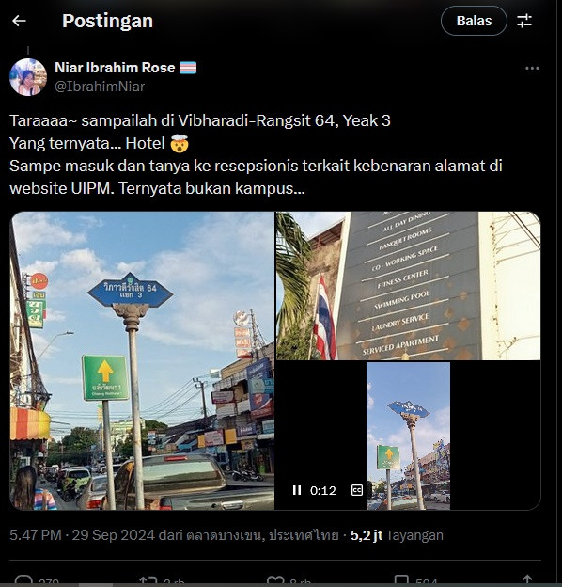The width and height of the screenshot is (562, 587).
Task: Click the Balas button
Action: pyautogui.click(x=474, y=21)
